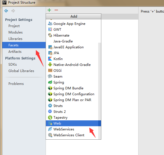Click the Struts gear icon
This screenshot has height=155, width=164.
(50, 106)
